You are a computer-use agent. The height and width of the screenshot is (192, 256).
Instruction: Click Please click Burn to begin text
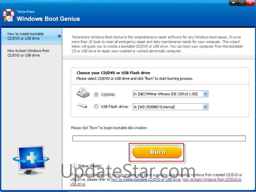click(x=109, y=128)
